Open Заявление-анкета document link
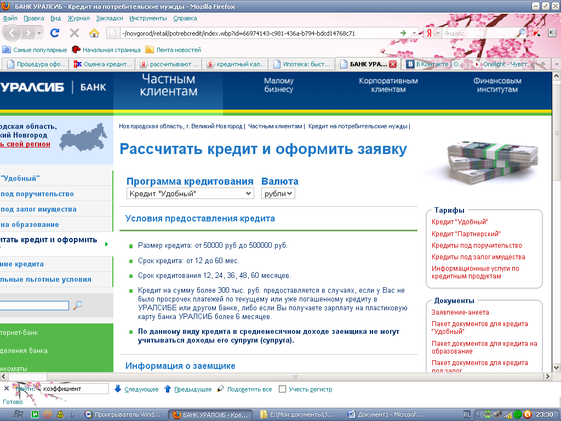The height and width of the screenshot is (421, 561). pos(460,312)
